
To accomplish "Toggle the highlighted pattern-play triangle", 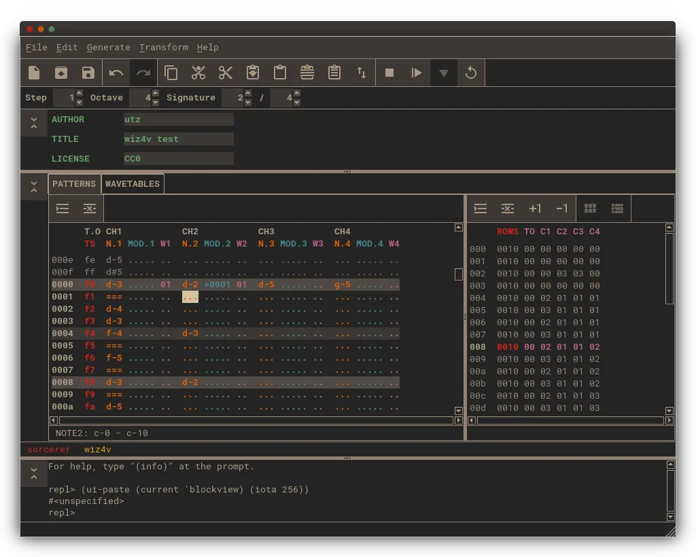I will [443, 73].
